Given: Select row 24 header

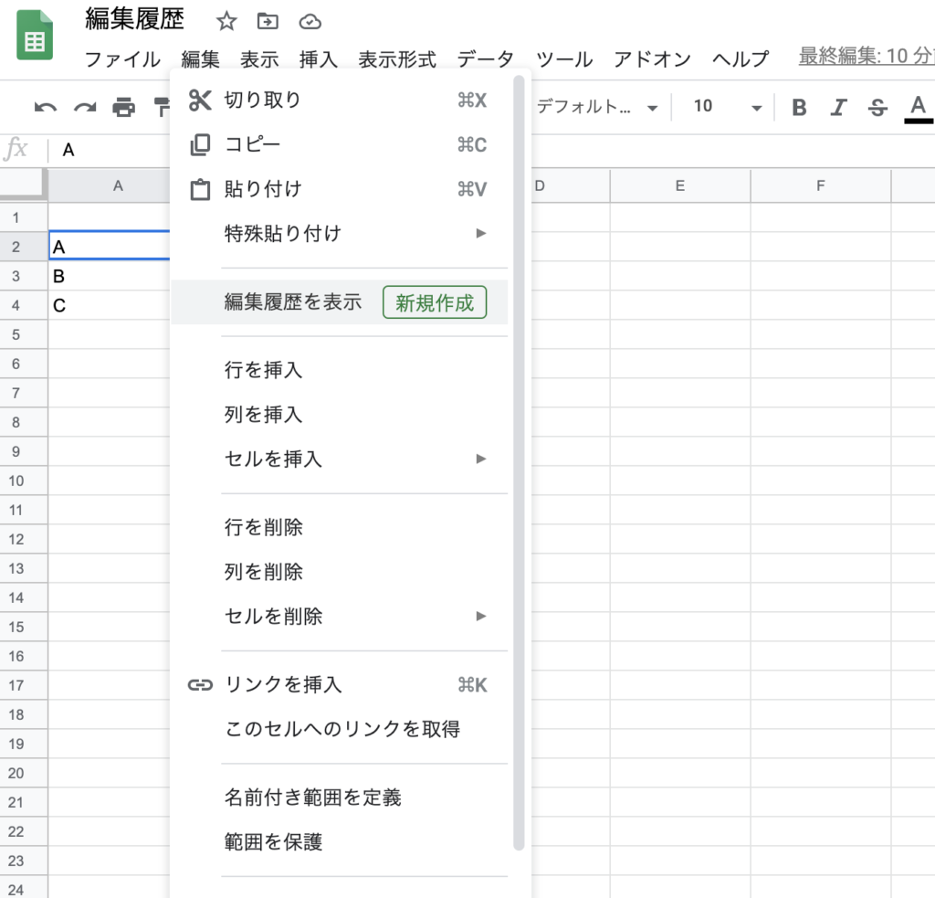Looking at the screenshot, I should click(x=23, y=889).
